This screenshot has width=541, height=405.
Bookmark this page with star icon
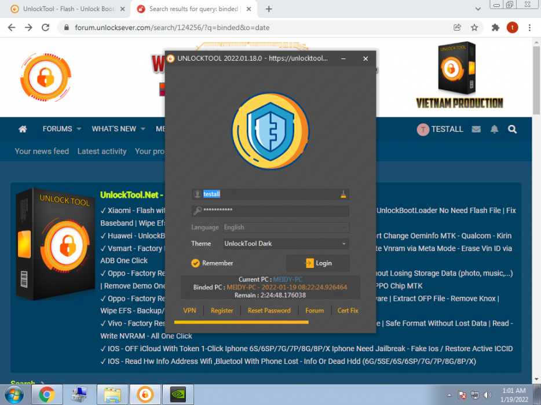pyautogui.click(x=474, y=28)
